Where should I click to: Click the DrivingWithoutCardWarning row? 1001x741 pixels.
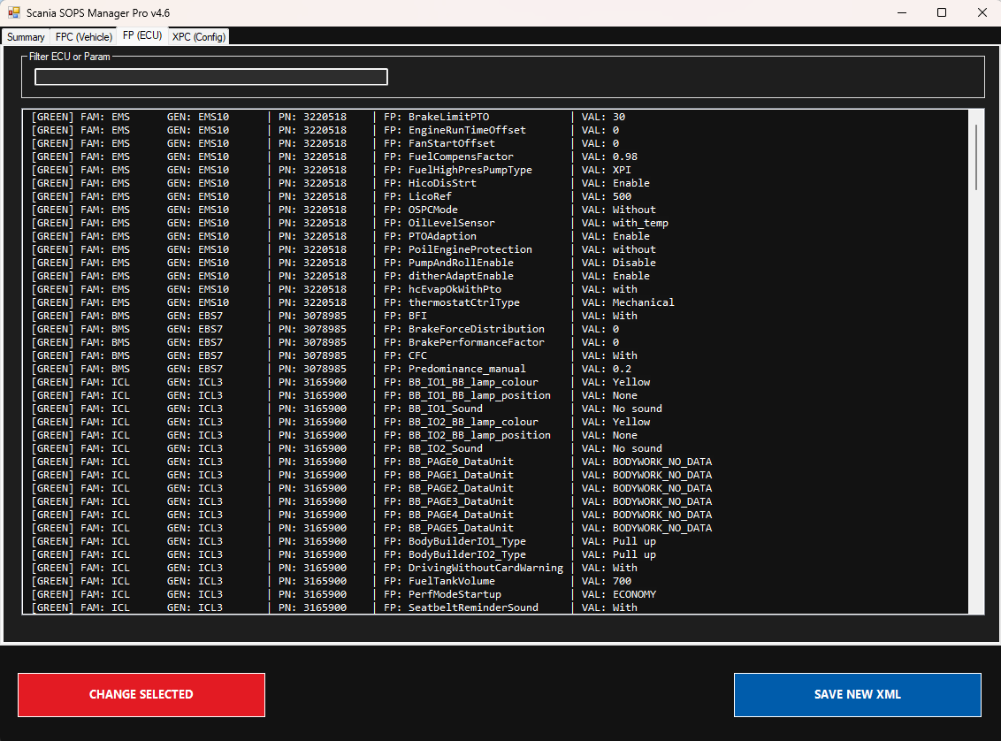tap(354, 568)
